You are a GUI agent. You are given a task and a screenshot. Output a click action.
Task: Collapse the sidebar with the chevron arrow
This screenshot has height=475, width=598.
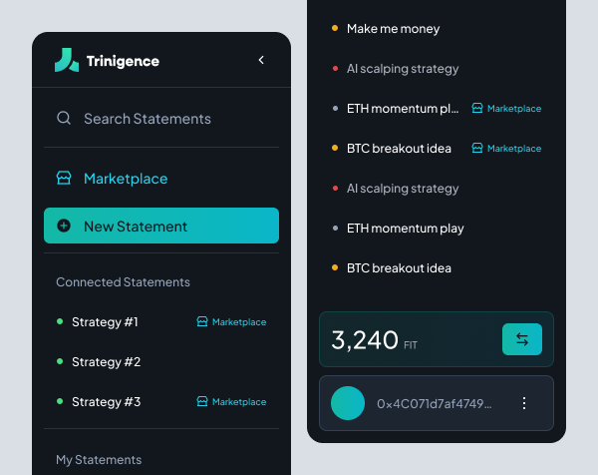[261, 60]
